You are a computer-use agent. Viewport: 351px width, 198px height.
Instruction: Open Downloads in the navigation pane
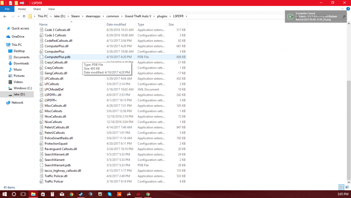click(21, 63)
